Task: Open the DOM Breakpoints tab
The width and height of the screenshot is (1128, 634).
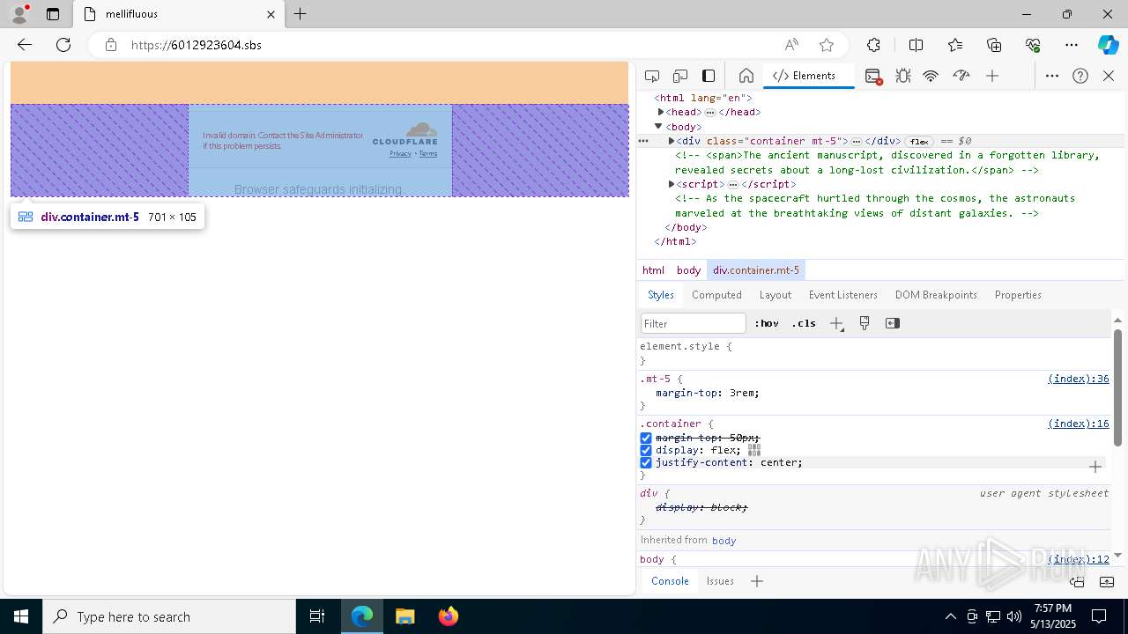Action: [x=936, y=295]
